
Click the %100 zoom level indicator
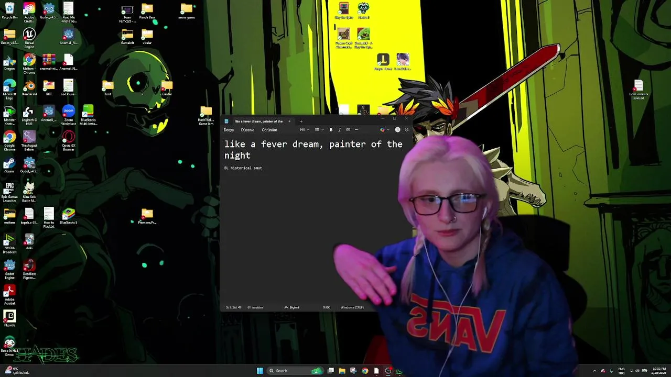[x=327, y=307]
